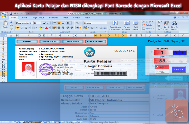
Task: Open Conditional Formatting menu
Action: click(115, 25)
